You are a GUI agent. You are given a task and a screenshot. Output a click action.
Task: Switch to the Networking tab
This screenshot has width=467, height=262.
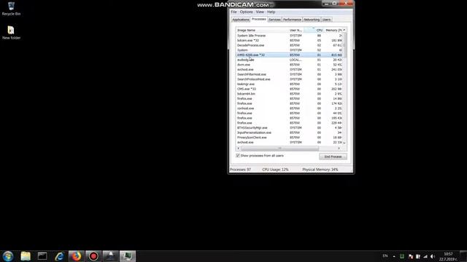click(312, 20)
